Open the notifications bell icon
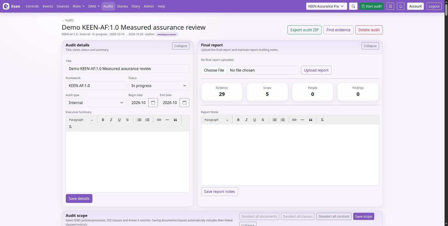Screen dimensions: 448x226 pyautogui.click(x=400, y=6)
